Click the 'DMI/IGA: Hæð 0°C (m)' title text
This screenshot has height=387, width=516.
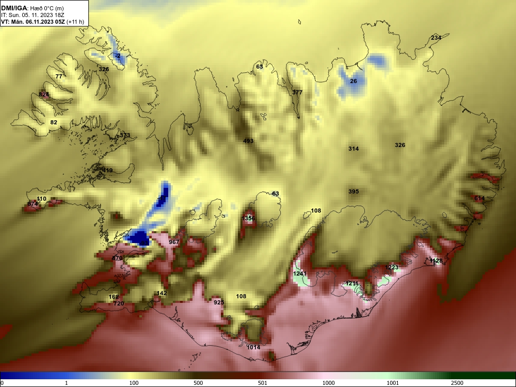tap(32, 8)
